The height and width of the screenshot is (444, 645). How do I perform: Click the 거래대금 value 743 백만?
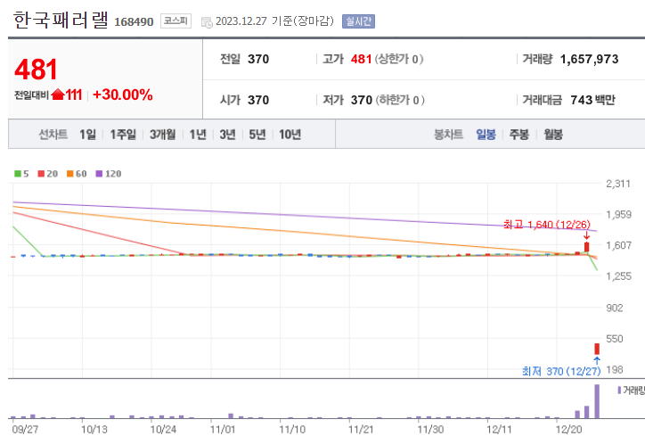592,100
